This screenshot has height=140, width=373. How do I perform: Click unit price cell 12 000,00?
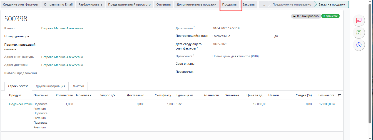click(x=260, y=104)
